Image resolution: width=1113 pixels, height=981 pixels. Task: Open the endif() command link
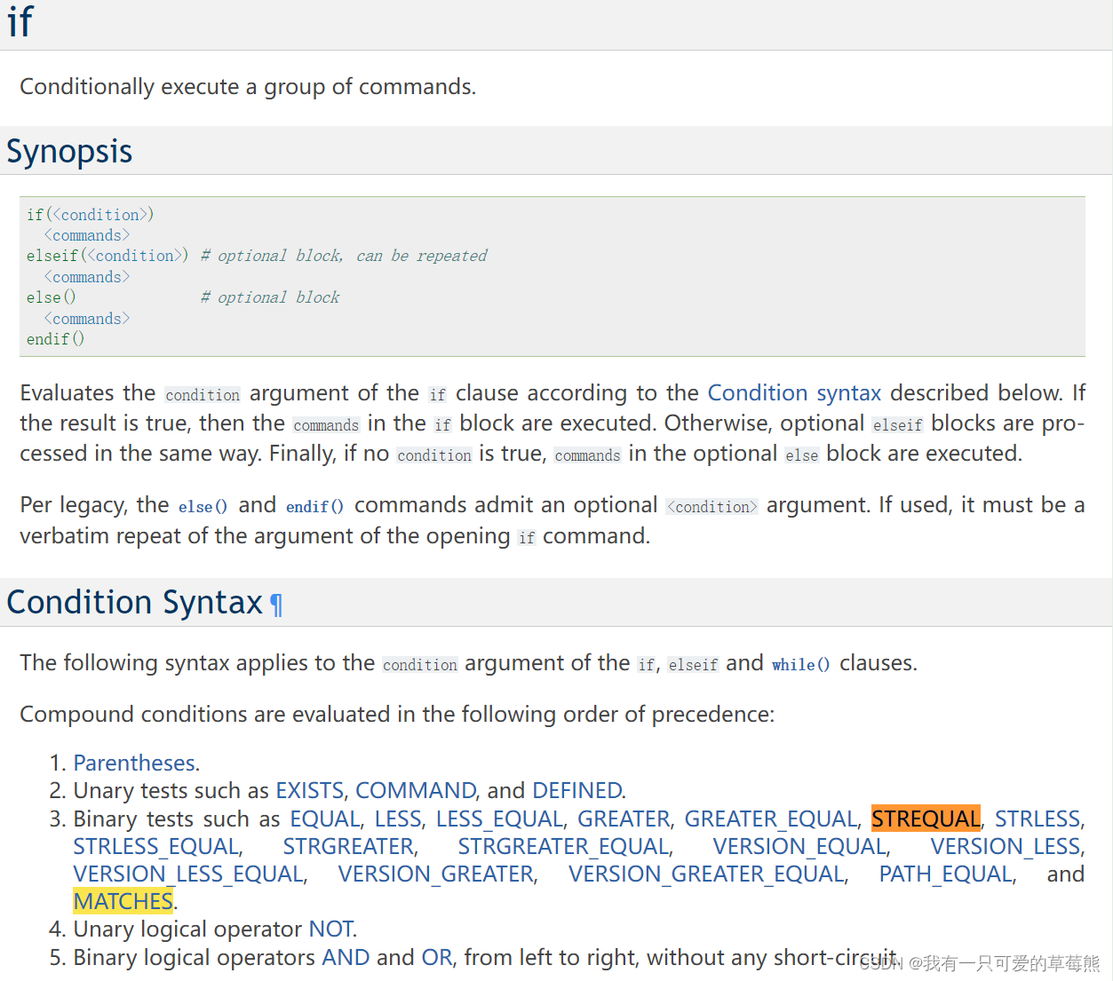(314, 506)
